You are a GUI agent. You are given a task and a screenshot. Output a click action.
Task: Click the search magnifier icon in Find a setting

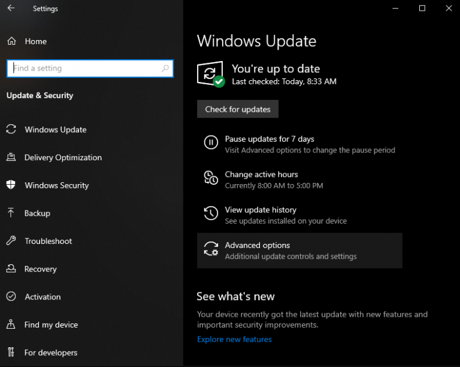[x=165, y=69]
